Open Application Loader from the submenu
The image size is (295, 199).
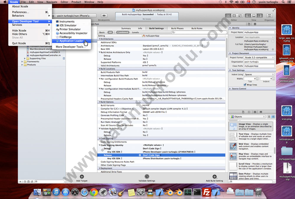(x=71, y=41)
